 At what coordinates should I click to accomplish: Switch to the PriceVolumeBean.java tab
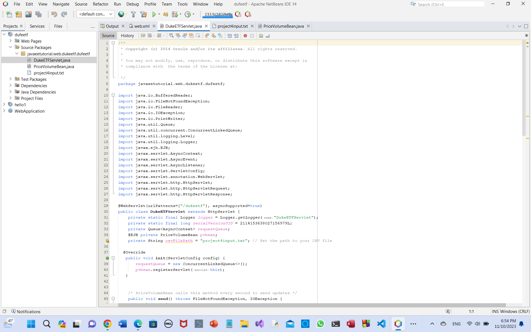click(283, 26)
